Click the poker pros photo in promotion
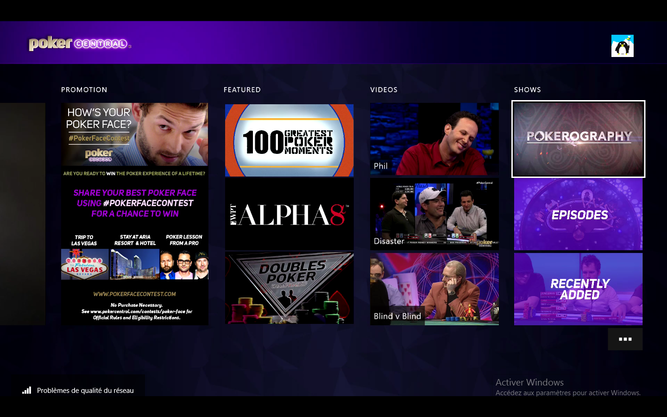Viewport: 667px width, 417px height. pyautogui.click(x=184, y=264)
